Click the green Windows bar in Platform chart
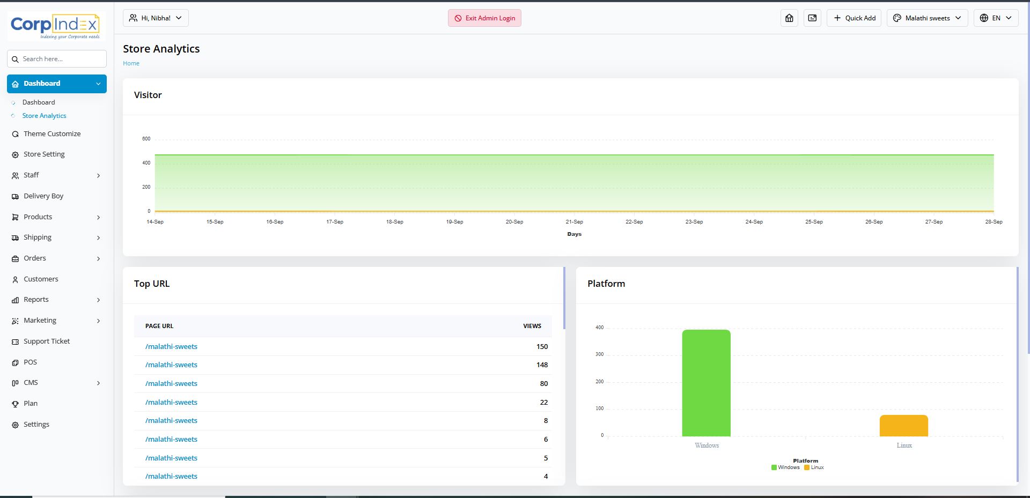 tap(706, 383)
